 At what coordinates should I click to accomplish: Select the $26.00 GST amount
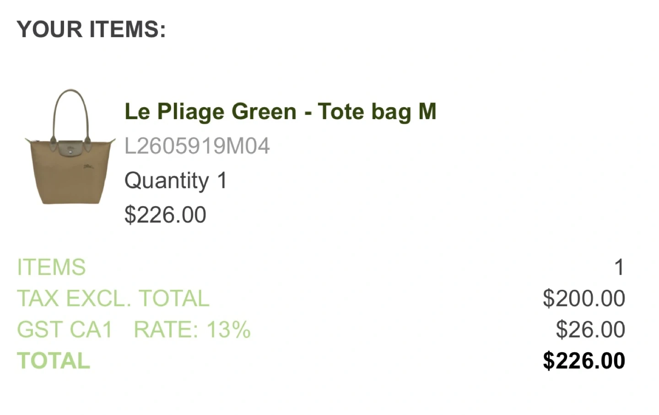pyautogui.click(x=590, y=329)
